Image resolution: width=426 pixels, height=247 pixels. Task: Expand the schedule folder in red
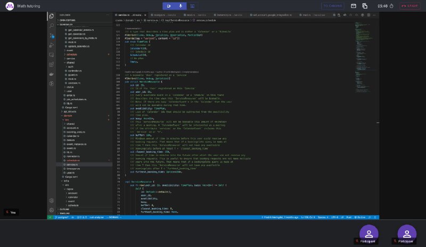[72, 55]
